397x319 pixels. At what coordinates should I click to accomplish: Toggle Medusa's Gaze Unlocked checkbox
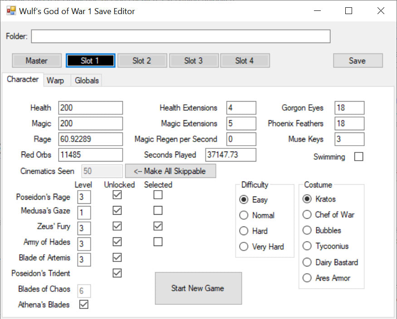click(x=117, y=211)
